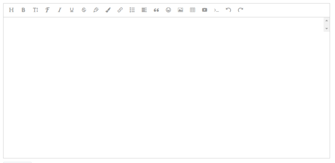Undo the last edit
Image resolution: width=335 pixels, height=163 pixels.
pyautogui.click(x=228, y=10)
